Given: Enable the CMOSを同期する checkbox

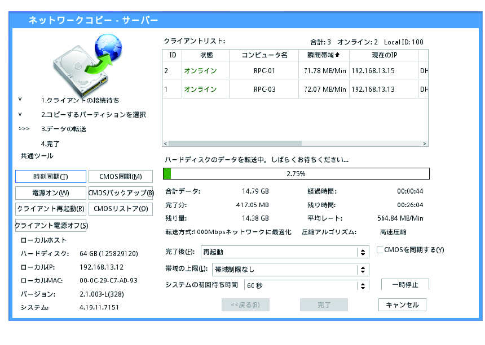Looking at the screenshot, I should point(380,250).
